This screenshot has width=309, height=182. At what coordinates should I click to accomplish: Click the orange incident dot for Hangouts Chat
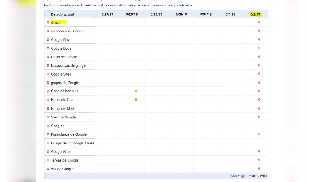tap(136, 100)
